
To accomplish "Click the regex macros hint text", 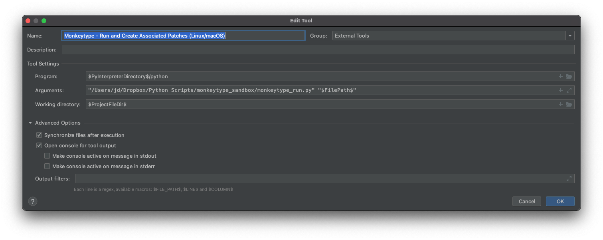I will pyautogui.click(x=153, y=189).
